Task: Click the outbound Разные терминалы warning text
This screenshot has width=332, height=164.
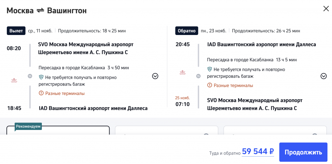Action: (65, 93)
